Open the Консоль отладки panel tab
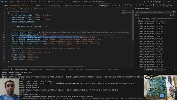Viewport: 177px width, 100px height. (36, 69)
